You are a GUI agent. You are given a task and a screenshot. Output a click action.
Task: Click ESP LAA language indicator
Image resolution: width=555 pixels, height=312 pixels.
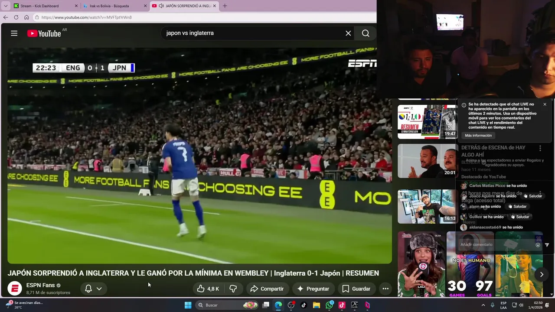click(x=503, y=305)
